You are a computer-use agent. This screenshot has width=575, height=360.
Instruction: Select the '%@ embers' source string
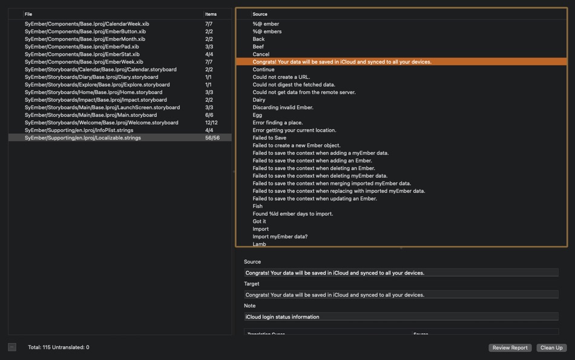coord(401,32)
